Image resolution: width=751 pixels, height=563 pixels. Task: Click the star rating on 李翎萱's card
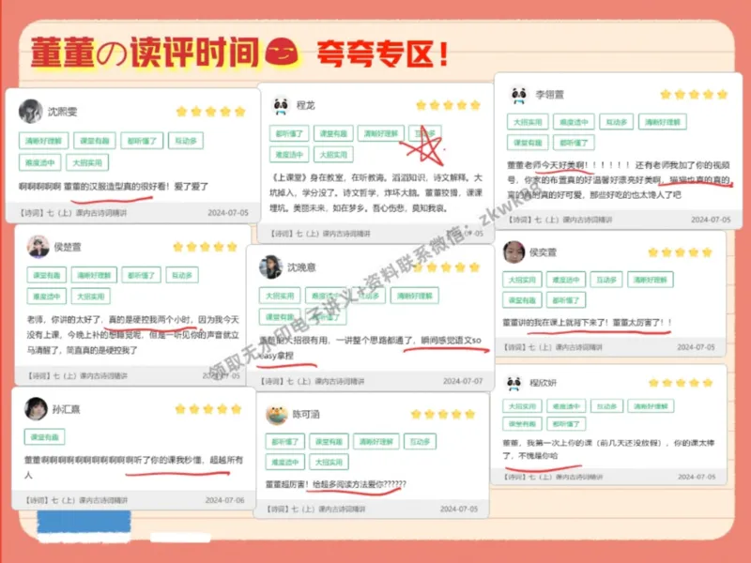694,95
